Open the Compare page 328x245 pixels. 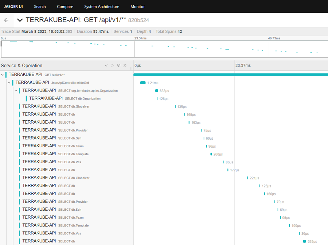(x=65, y=7)
